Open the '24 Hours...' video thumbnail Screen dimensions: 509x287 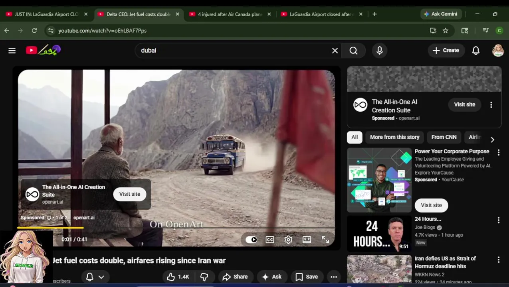click(379, 234)
